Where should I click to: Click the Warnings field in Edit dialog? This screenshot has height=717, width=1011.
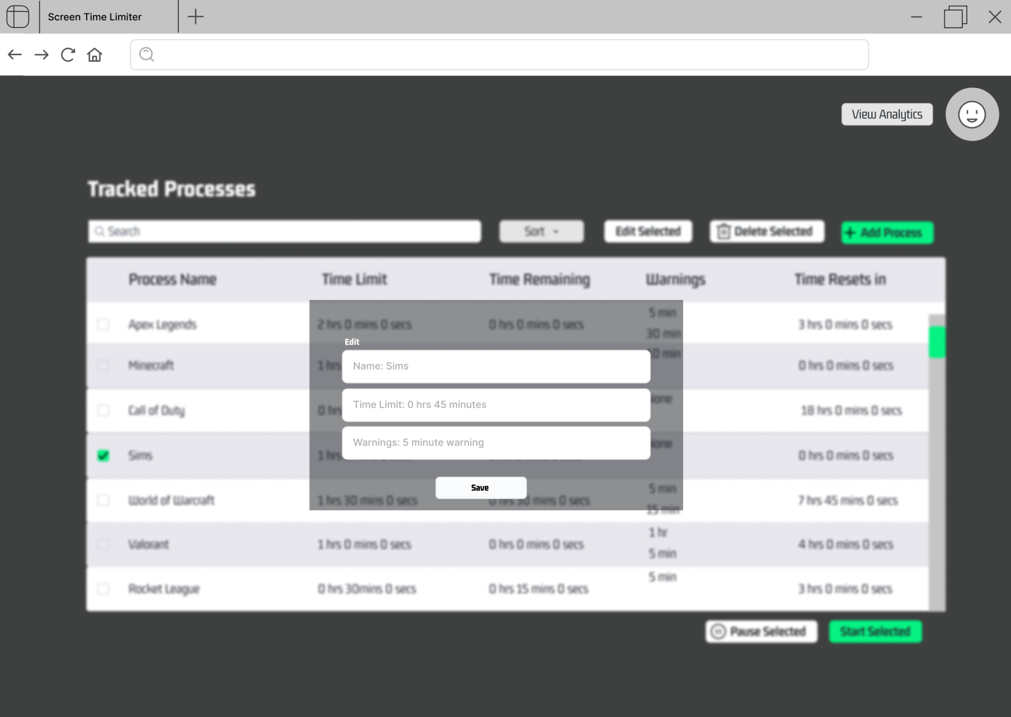click(496, 442)
